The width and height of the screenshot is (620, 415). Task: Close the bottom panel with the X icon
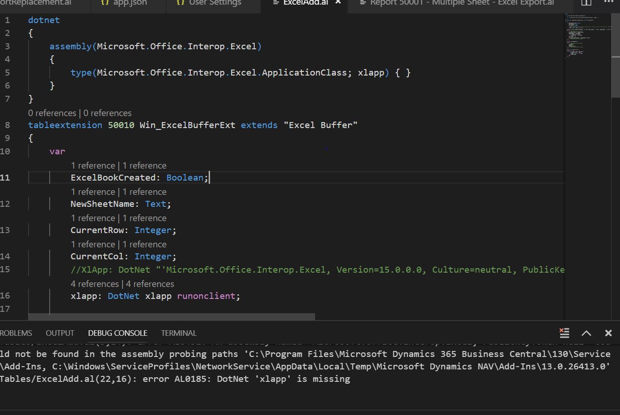(608, 333)
